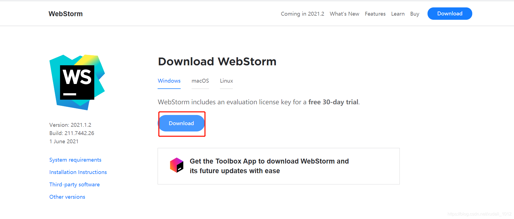
Task: Select the Windows tab
Action: point(169,81)
